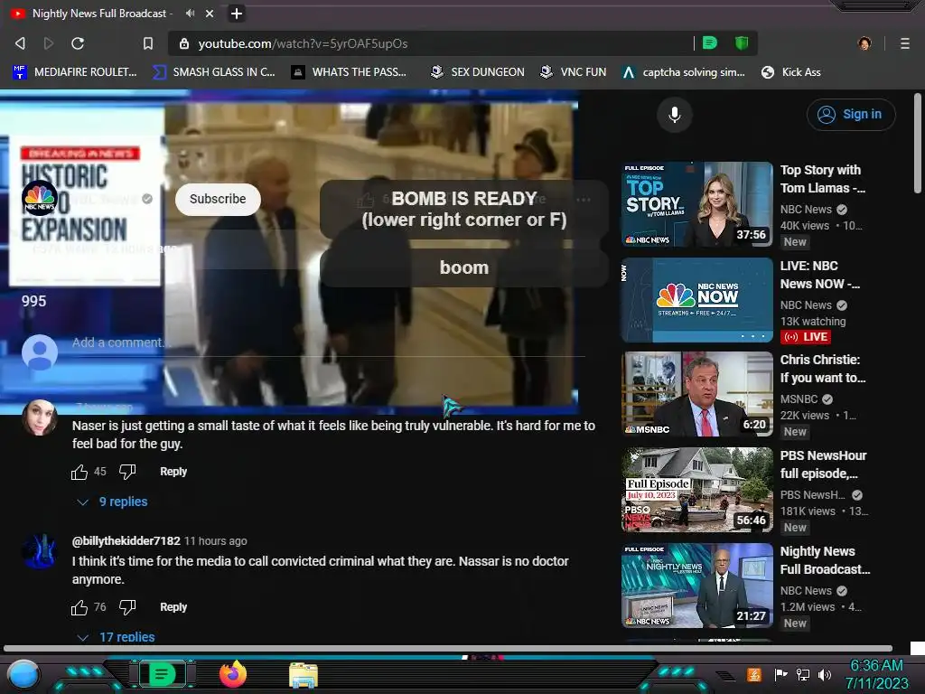The height and width of the screenshot is (694, 925).
Task: Click the more options dots in video overlay
Action: coord(584,200)
